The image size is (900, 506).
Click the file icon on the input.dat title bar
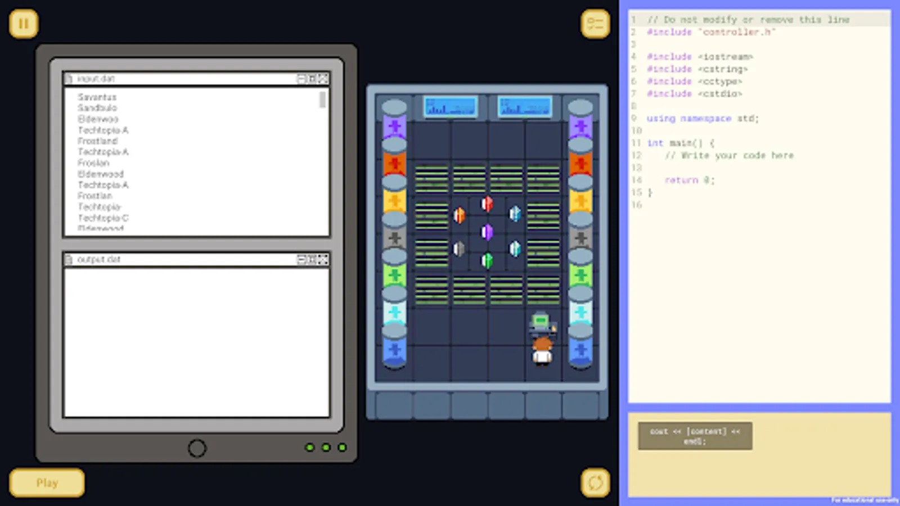click(69, 79)
